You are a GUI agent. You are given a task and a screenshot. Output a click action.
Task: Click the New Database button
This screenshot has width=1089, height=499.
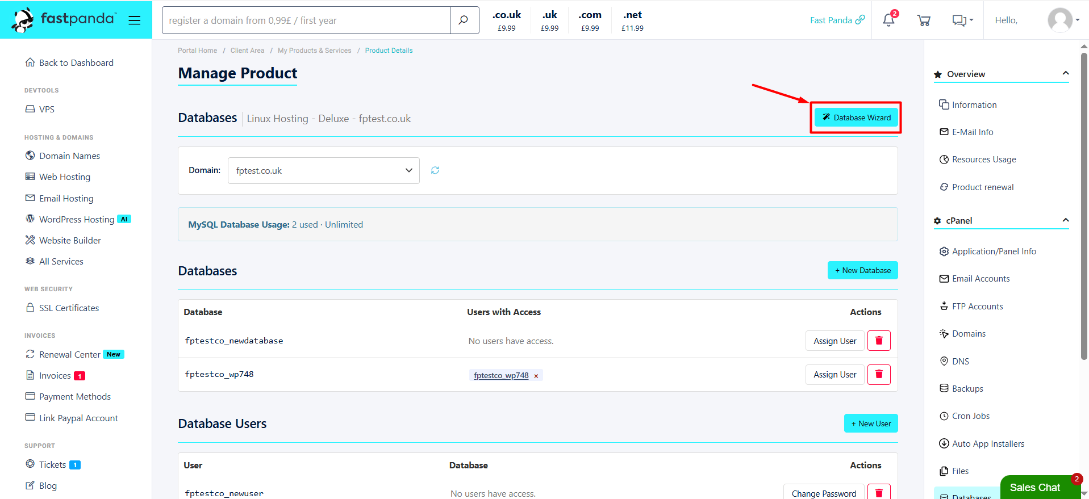pos(862,270)
